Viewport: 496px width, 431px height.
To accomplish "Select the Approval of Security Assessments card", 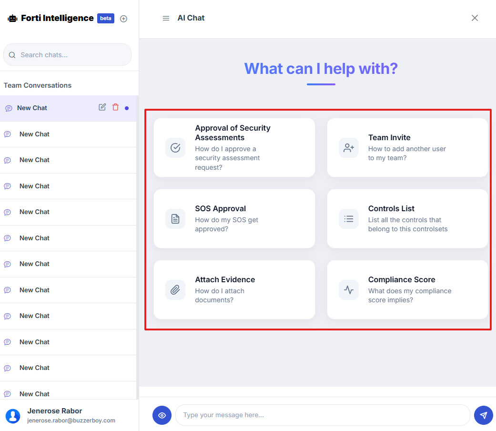I will click(234, 148).
